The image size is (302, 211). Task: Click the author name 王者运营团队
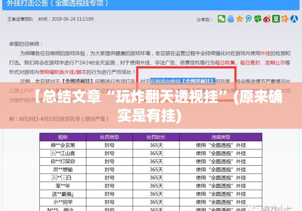[20, 19]
